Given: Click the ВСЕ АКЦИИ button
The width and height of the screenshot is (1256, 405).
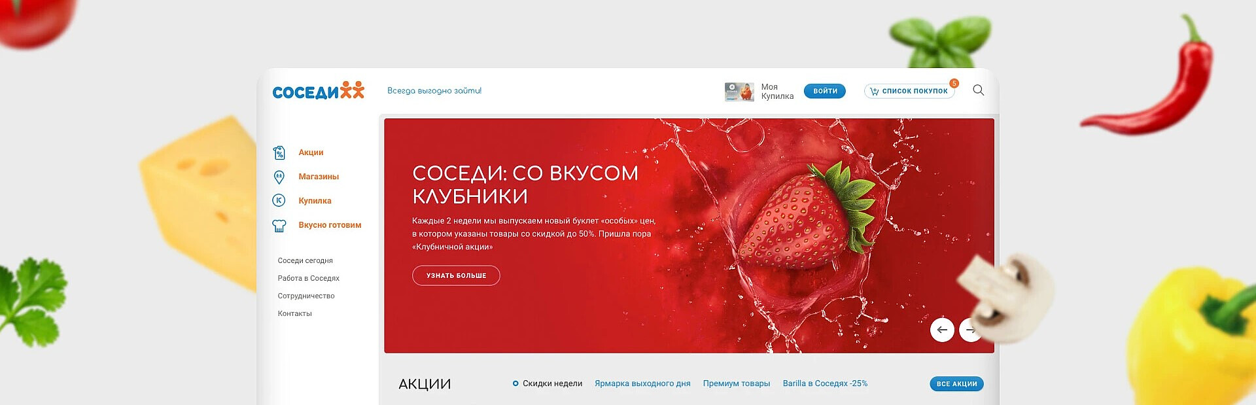Looking at the screenshot, I should 956,384.
